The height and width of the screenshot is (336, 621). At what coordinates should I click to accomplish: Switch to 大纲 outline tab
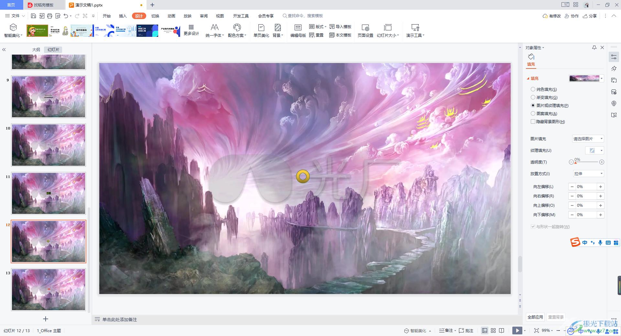36,49
